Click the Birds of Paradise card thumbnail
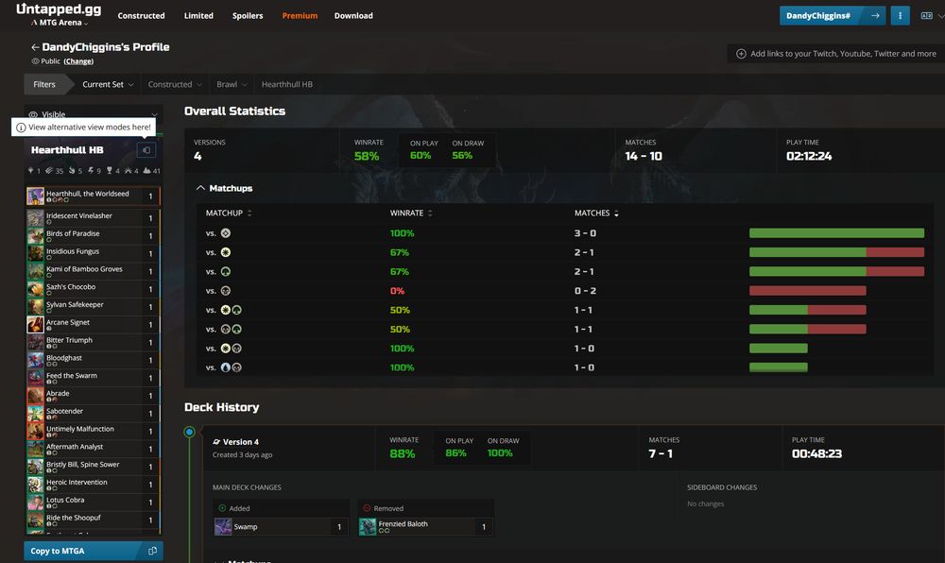The image size is (945, 563). click(x=36, y=235)
